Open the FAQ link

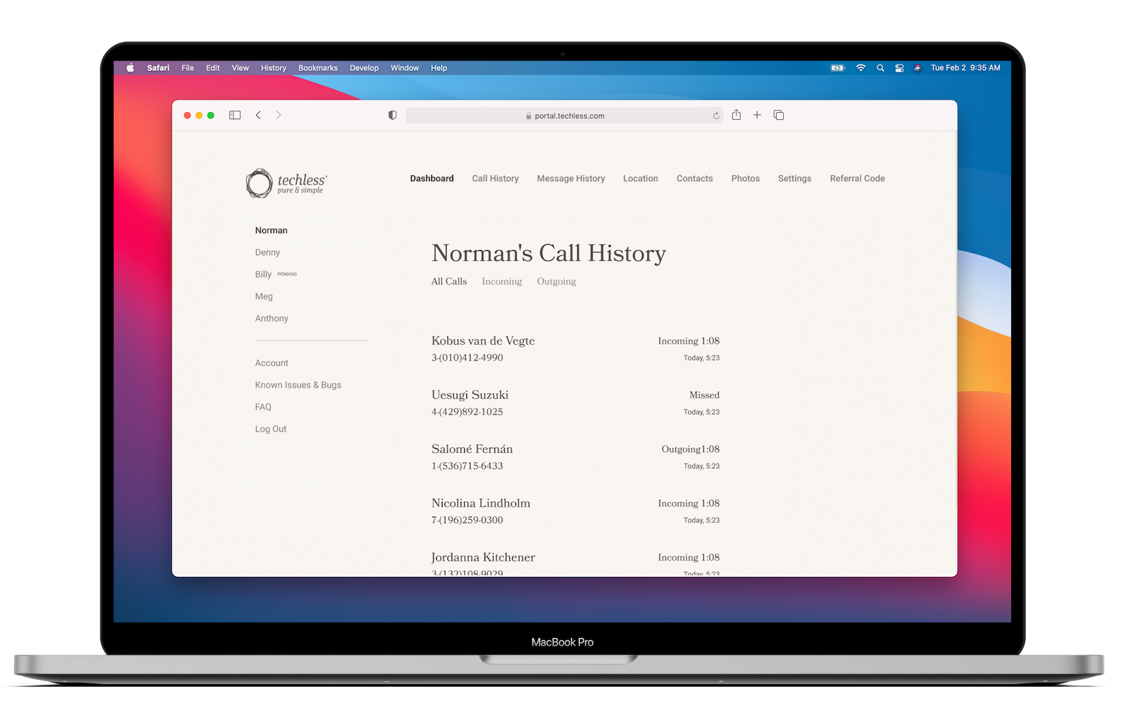263,407
